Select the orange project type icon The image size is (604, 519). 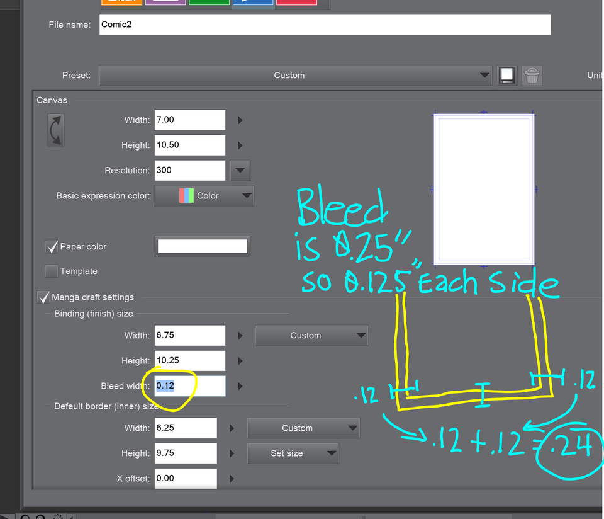pos(121,2)
